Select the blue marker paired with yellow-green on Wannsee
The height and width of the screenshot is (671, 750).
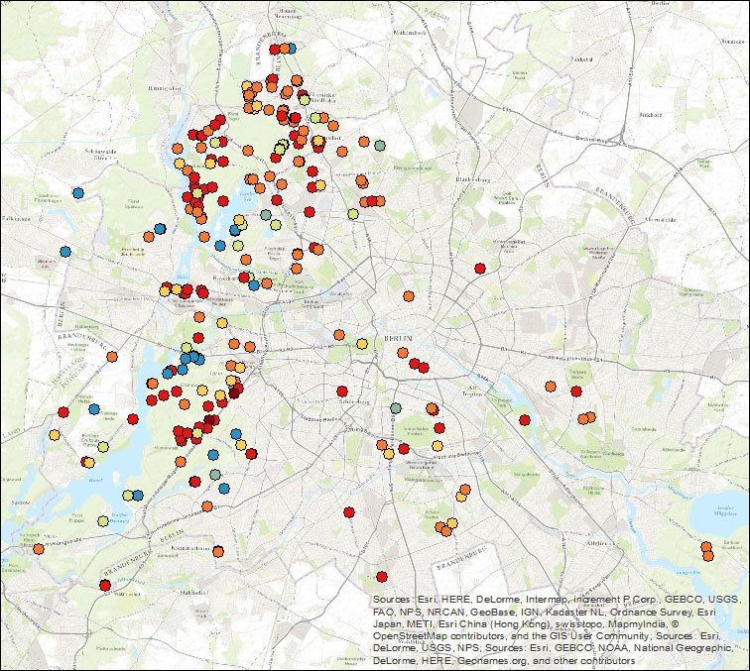click(x=138, y=496)
